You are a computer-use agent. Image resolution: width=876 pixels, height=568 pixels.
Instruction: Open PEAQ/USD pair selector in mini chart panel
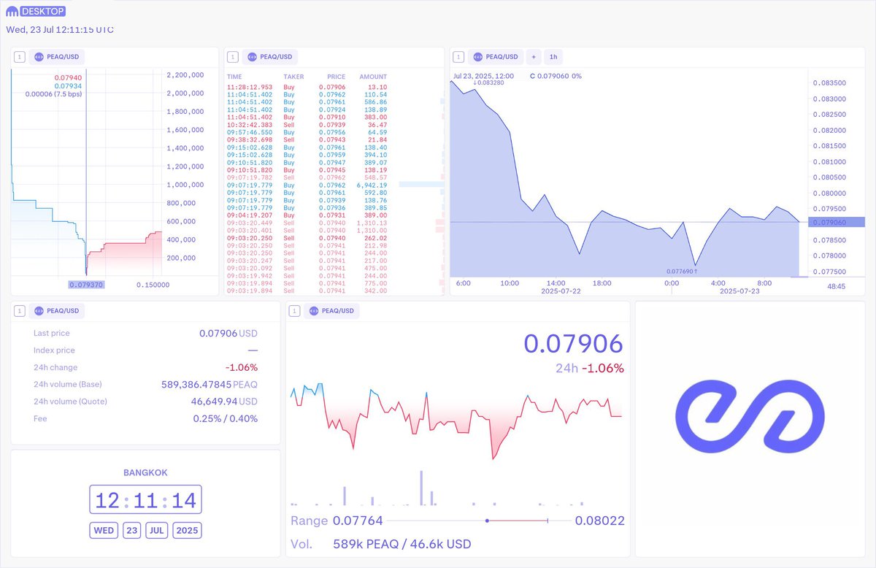click(331, 311)
